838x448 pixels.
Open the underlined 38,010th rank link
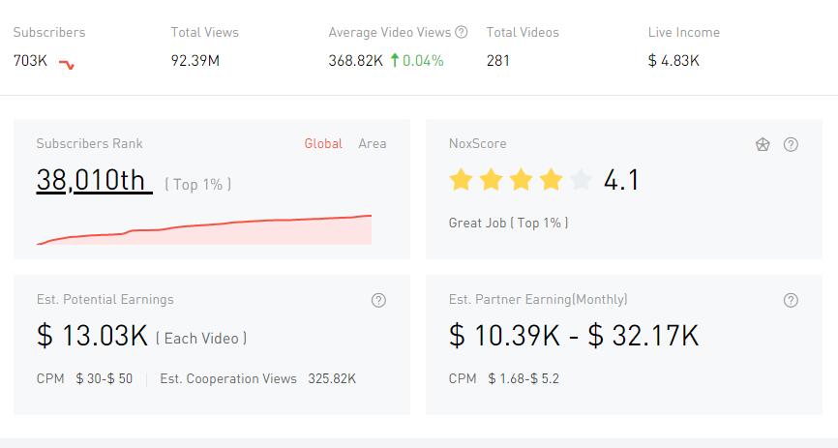(x=94, y=180)
